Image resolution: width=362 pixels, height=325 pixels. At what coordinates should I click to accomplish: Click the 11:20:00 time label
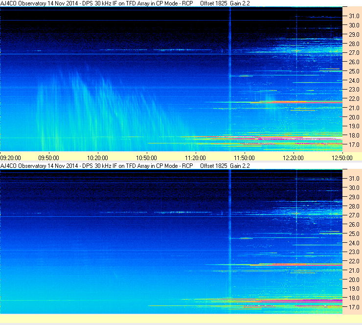[x=195, y=158]
